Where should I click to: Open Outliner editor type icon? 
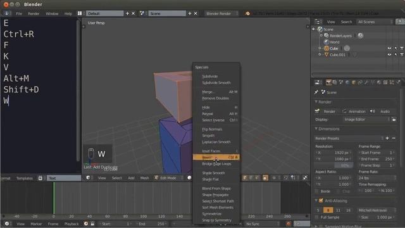(x=317, y=22)
